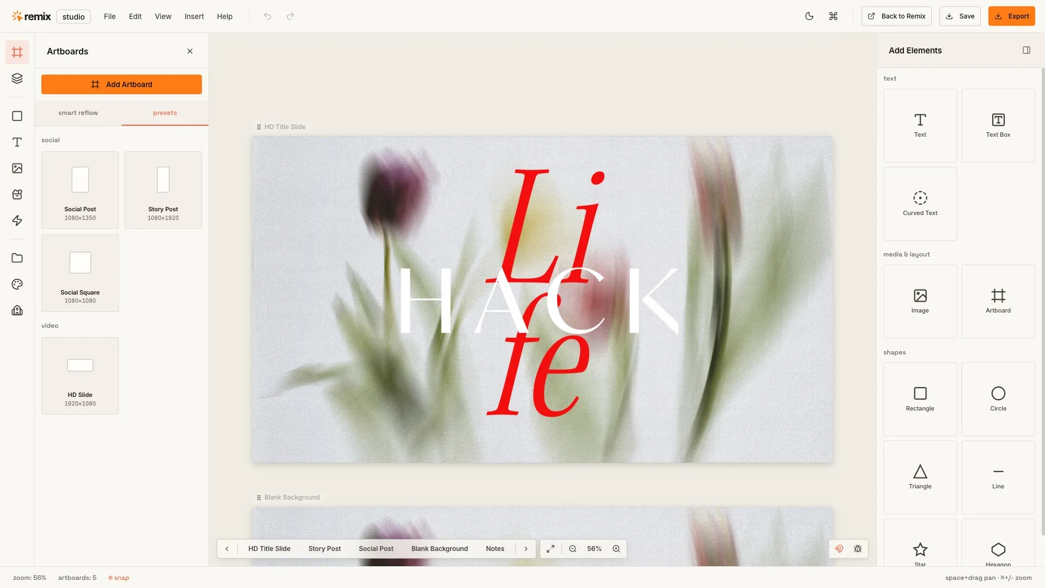Click the fit-to-screen expand icon
Image resolution: width=1045 pixels, height=588 pixels.
(x=551, y=549)
